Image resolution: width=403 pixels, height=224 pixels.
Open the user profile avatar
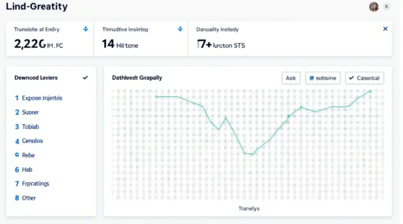tap(374, 7)
